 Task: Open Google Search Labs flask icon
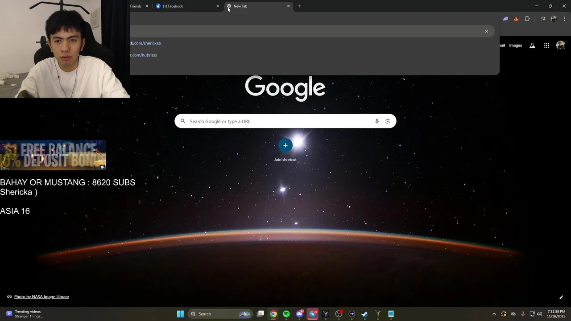pos(532,45)
